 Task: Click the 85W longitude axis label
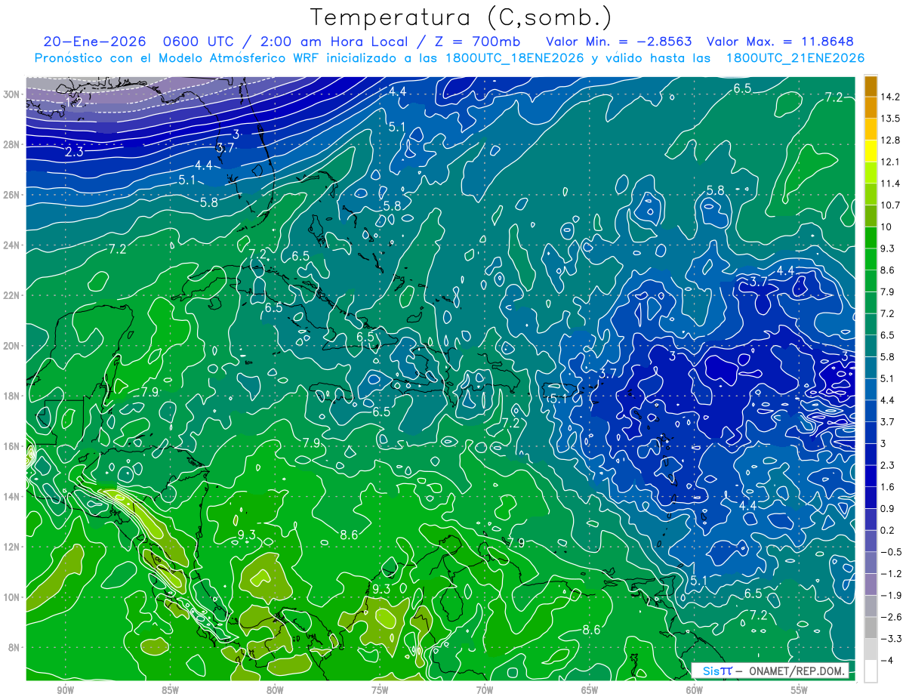pos(171,691)
